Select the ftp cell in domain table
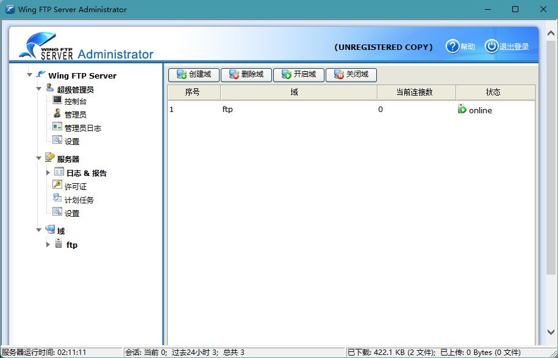 227,110
